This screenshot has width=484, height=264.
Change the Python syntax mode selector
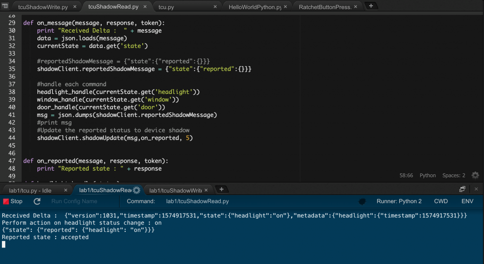coord(427,175)
